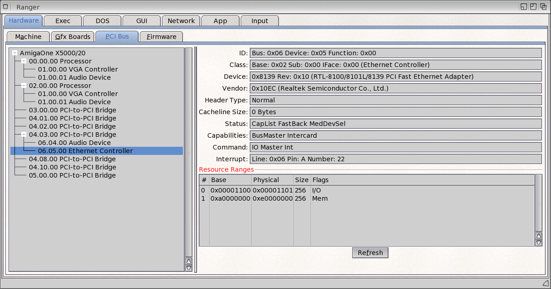Click the tree list scroll up arrow
551x289 pixels.
tap(189, 261)
